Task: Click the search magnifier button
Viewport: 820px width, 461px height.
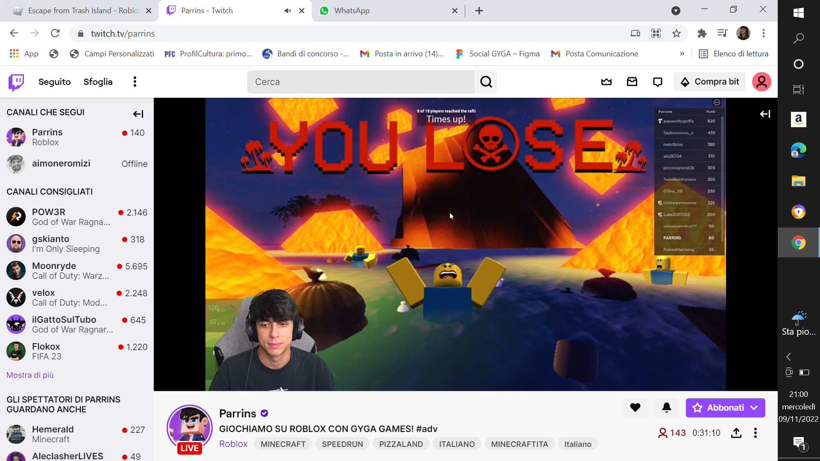Action: 486,82
